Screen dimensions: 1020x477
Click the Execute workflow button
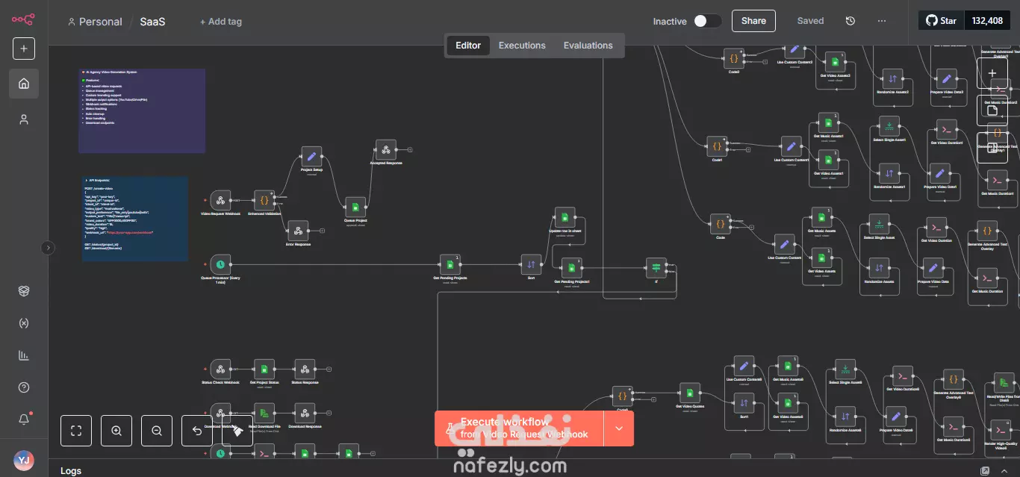[519, 428]
